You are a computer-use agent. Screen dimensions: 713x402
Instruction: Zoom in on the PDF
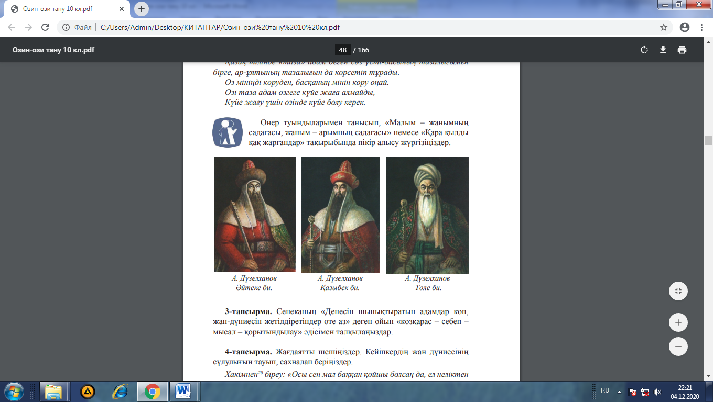point(678,322)
